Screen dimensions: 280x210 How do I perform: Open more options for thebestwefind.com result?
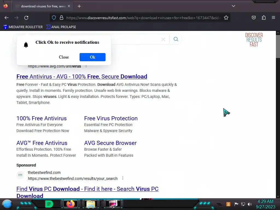coord(123,178)
